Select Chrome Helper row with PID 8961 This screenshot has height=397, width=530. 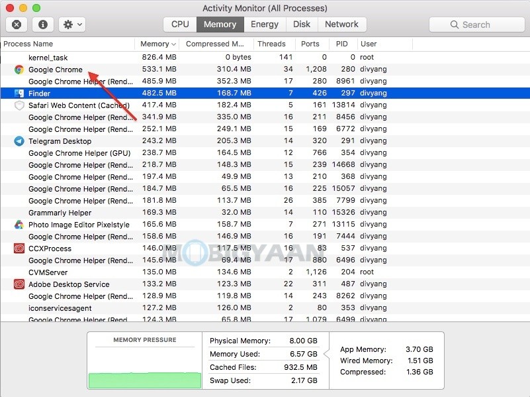265,82
